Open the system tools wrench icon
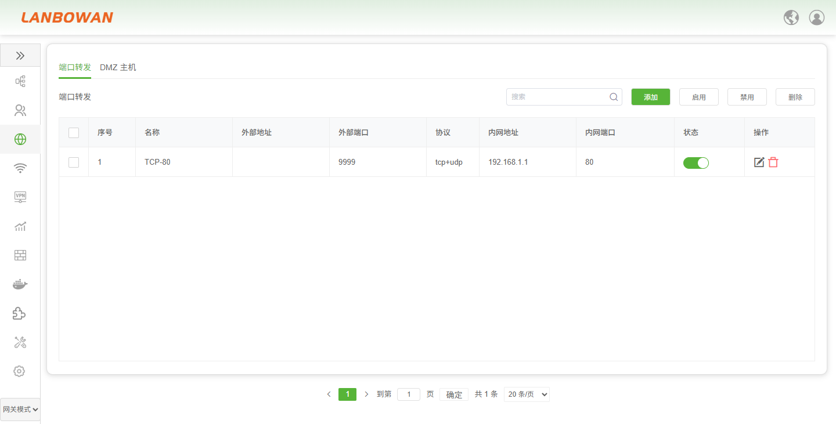The width and height of the screenshot is (836, 424). coord(20,342)
